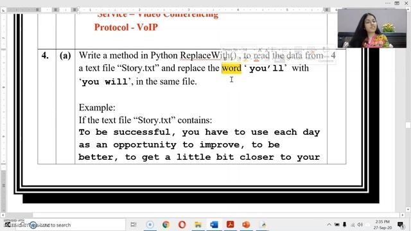Open the ribbon display options button
Viewport: 411px width, 231px height.
397,3
